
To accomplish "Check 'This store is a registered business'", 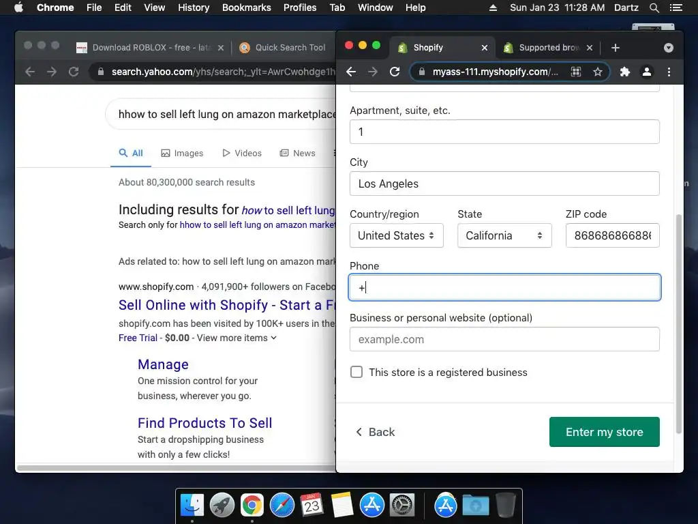I will pos(356,372).
